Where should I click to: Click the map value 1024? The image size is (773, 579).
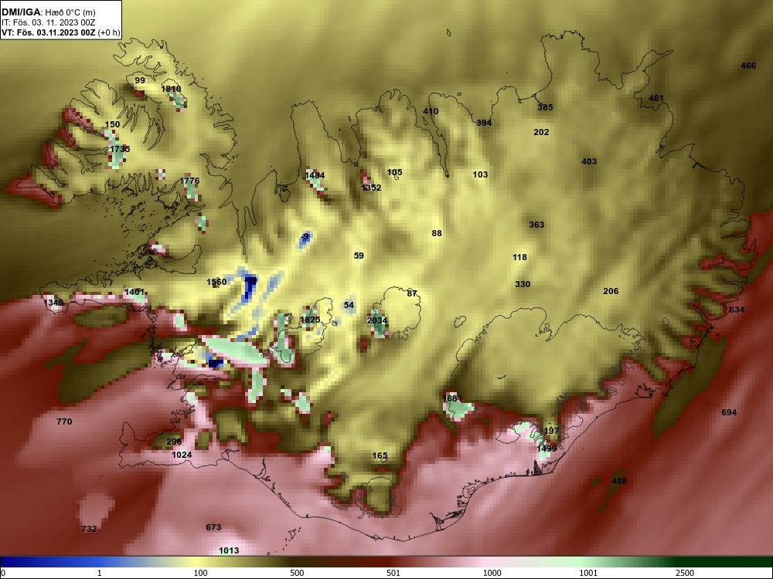point(182,455)
